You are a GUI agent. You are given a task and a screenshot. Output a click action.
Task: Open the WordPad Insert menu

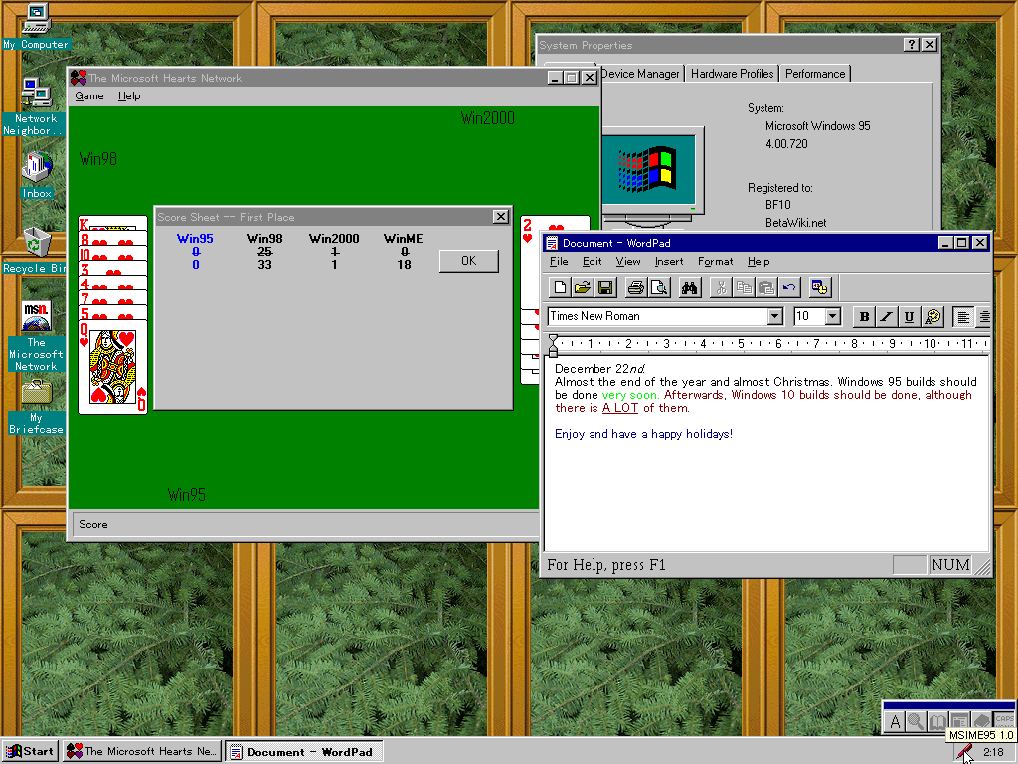tap(669, 262)
